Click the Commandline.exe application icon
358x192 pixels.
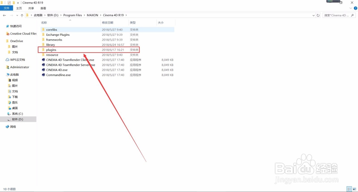(x=43, y=75)
